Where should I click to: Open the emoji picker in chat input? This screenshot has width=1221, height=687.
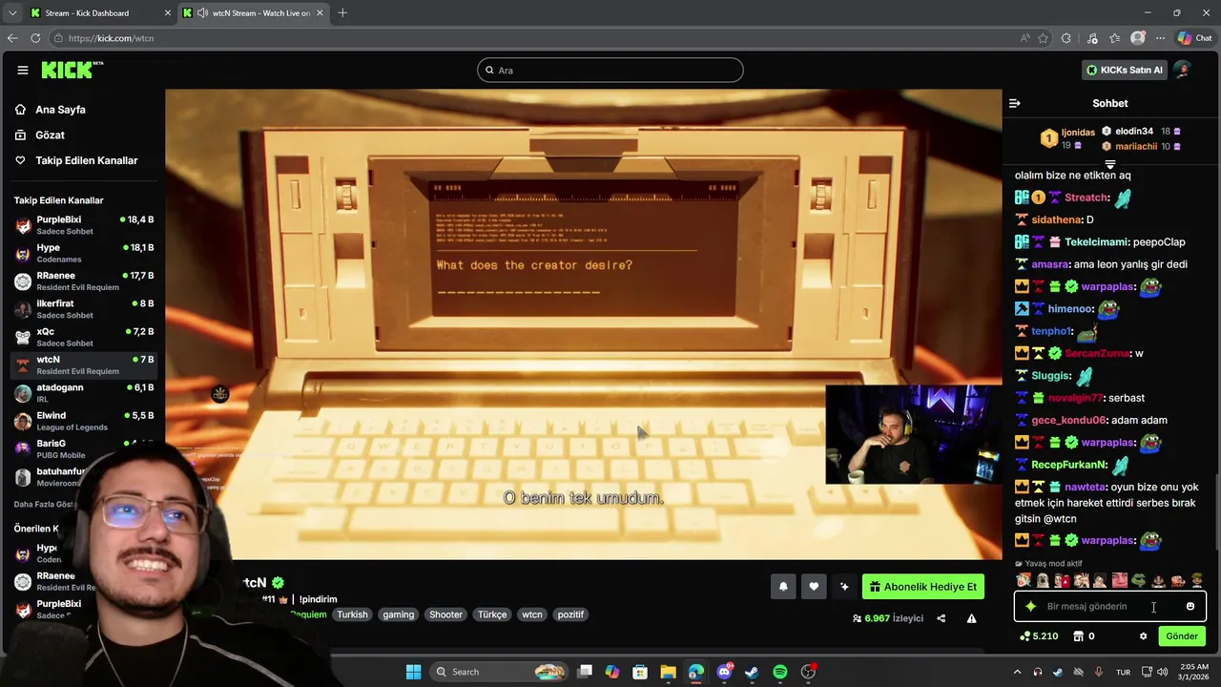1190,606
